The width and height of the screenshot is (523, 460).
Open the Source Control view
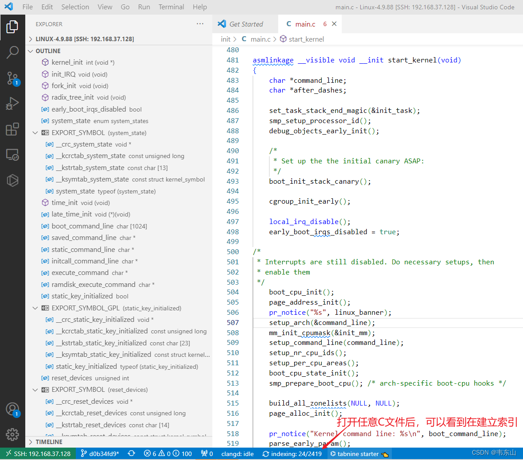12,78
